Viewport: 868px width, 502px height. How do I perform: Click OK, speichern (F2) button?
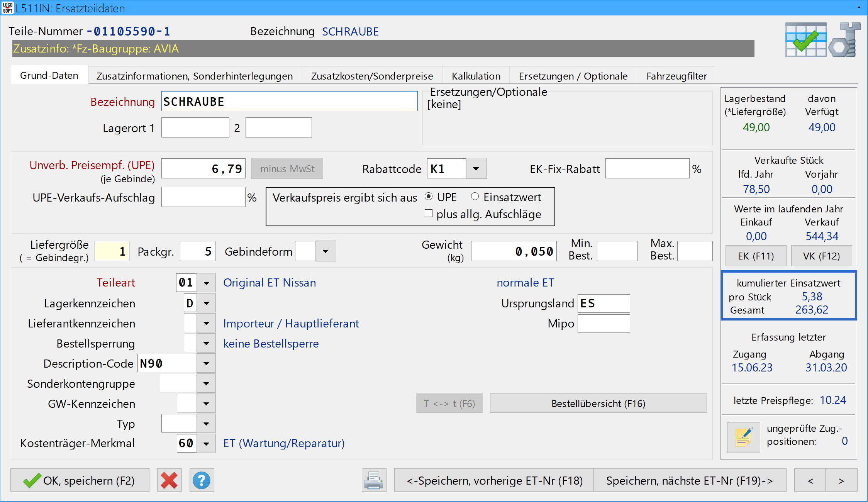point(80,480)
